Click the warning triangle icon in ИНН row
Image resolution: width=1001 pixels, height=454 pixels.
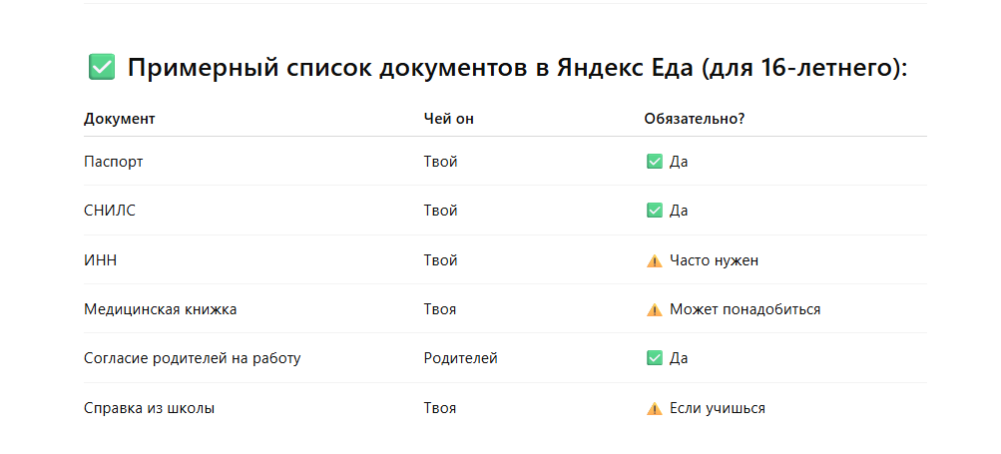[654, 260]
